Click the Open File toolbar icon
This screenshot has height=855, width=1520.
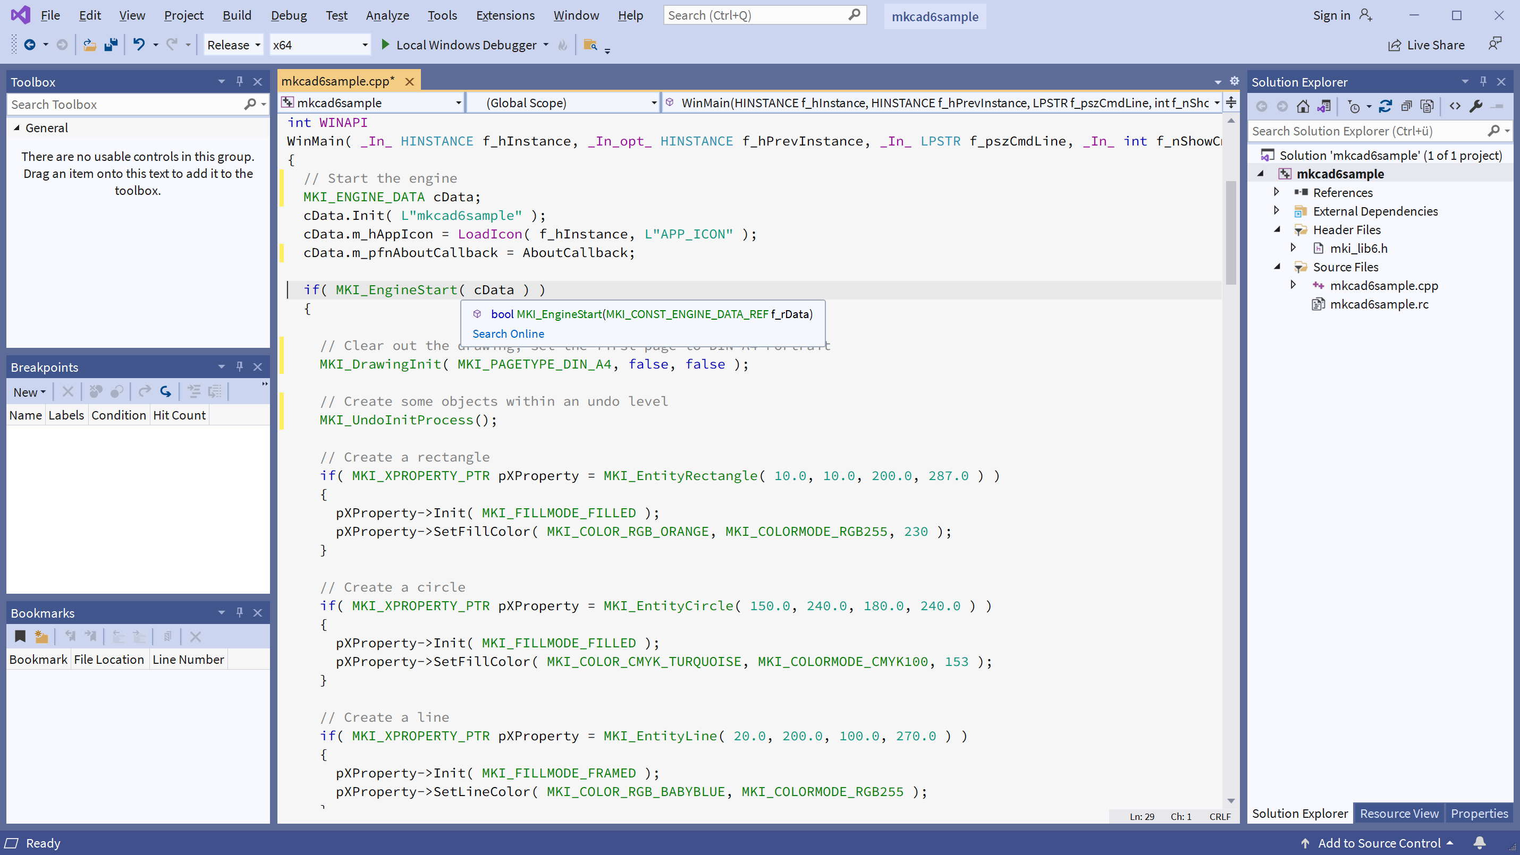click(90, 45)
